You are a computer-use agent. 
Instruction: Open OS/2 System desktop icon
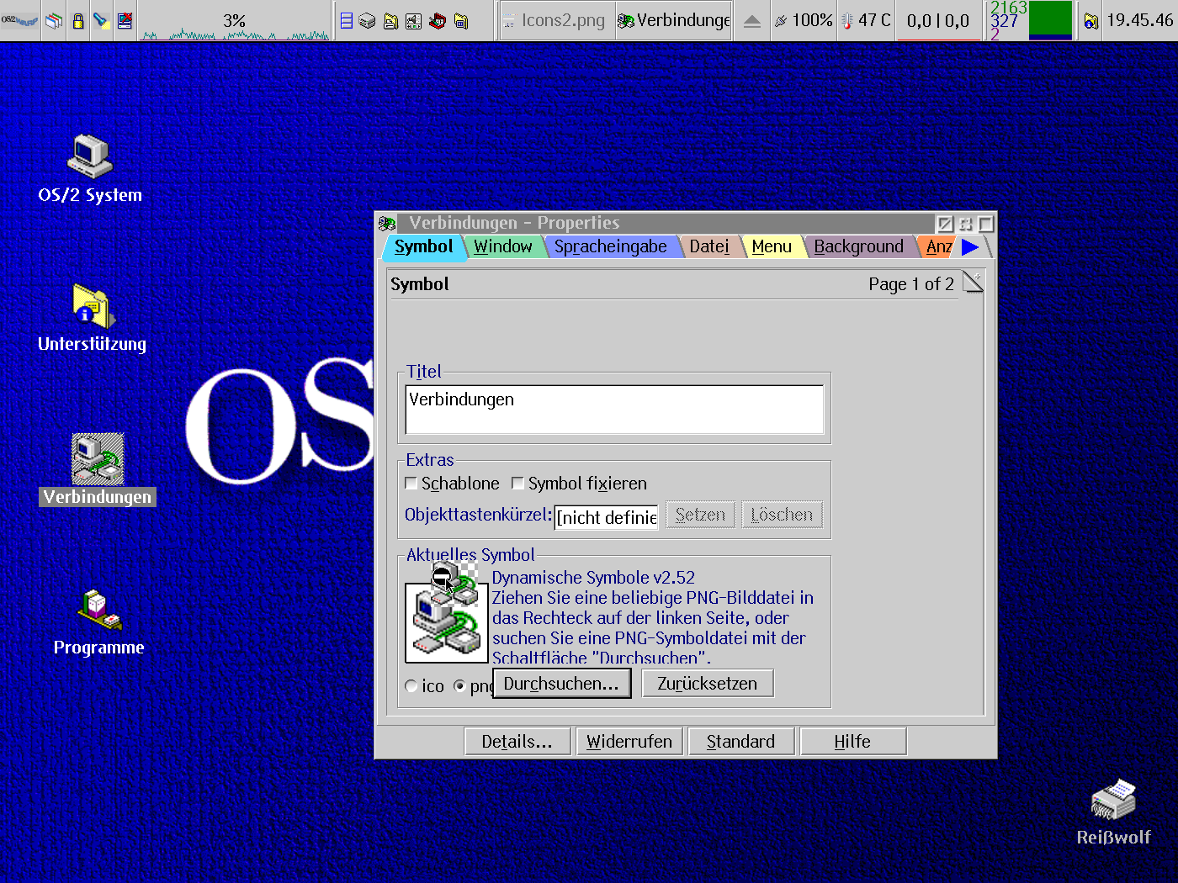point(90,156)
